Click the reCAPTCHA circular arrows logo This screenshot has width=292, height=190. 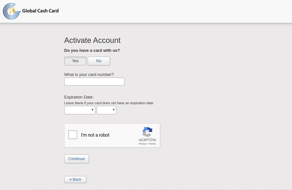point(147,132)
